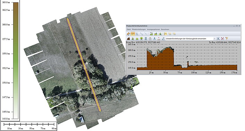Image resolution: width=245 pixels, height=131 pixels.
Task: Open the Datei menu
Action: click(x=129, y=29)
